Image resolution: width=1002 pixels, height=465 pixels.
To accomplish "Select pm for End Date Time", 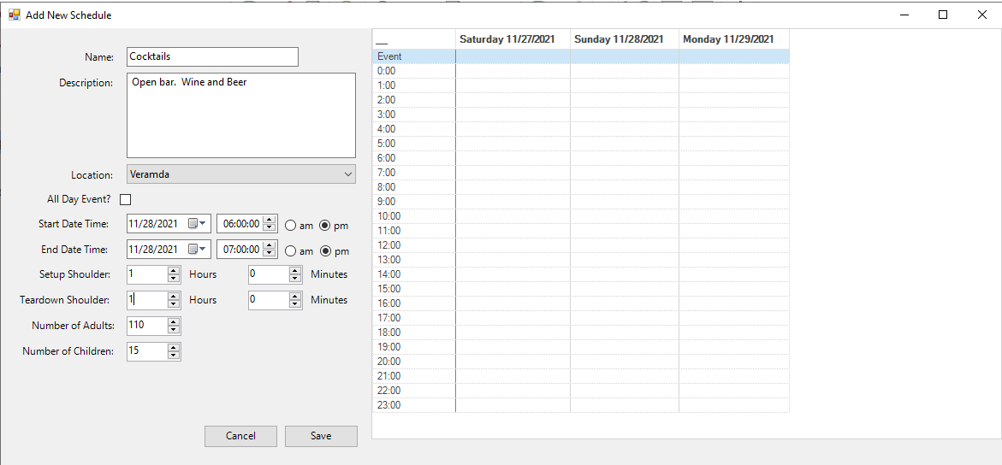I will [x=325, y=251].
